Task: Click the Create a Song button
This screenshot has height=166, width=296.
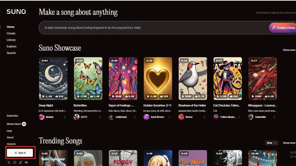Action: point(282,28)
